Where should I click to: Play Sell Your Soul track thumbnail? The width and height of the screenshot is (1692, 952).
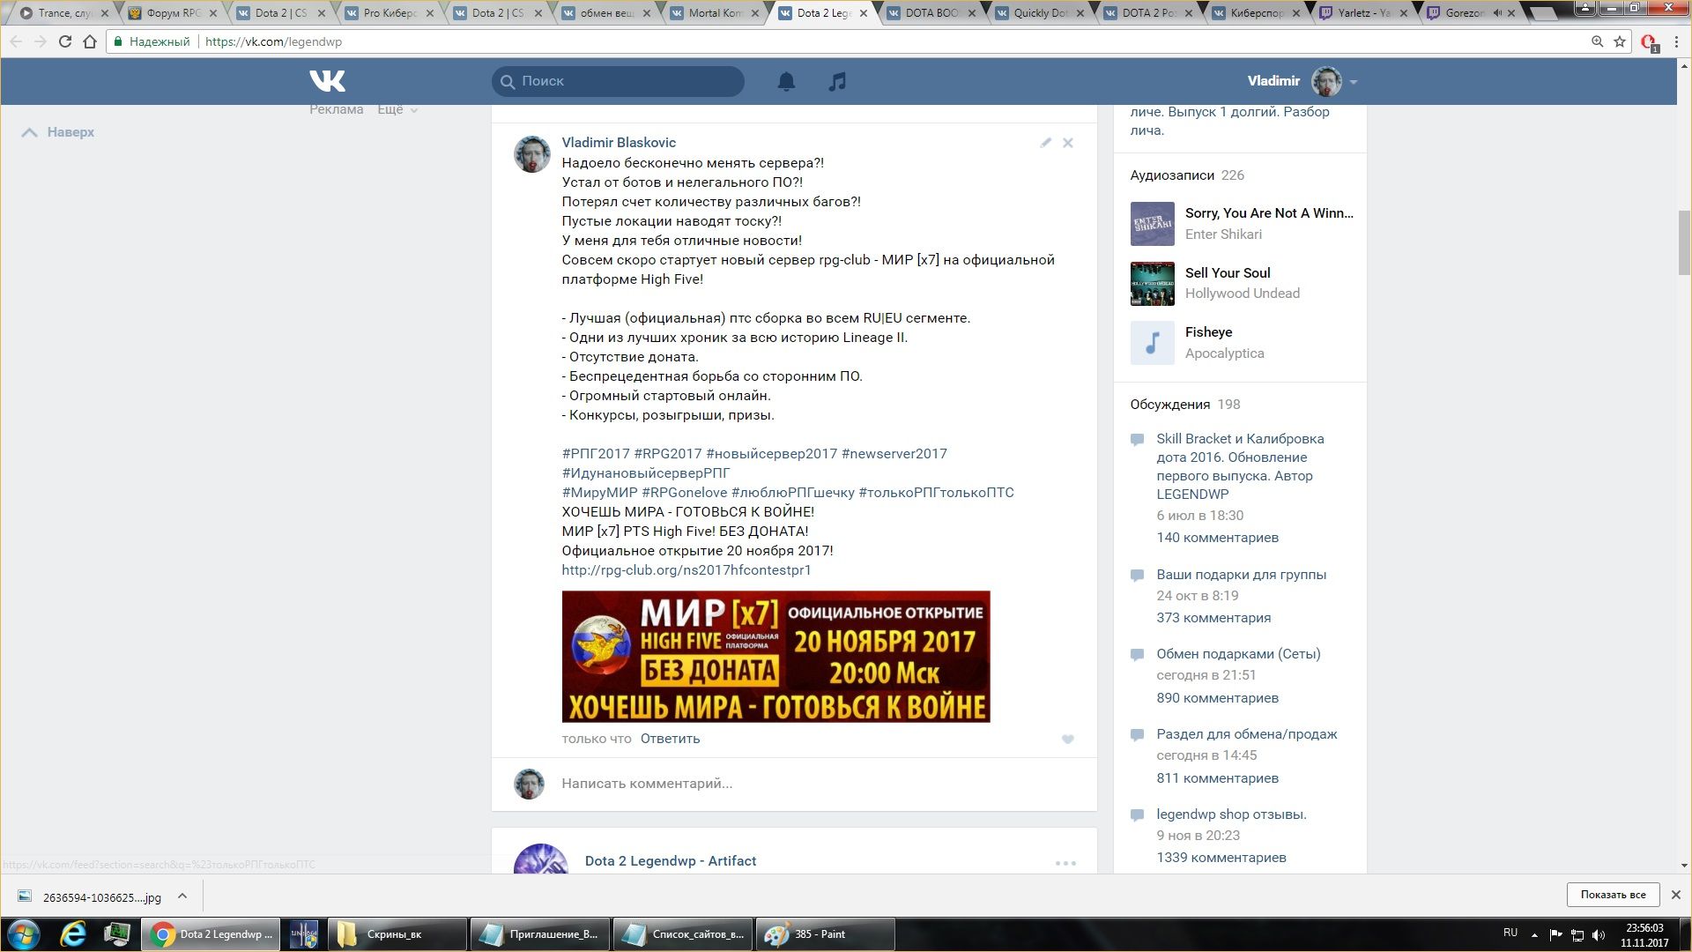1152,284
